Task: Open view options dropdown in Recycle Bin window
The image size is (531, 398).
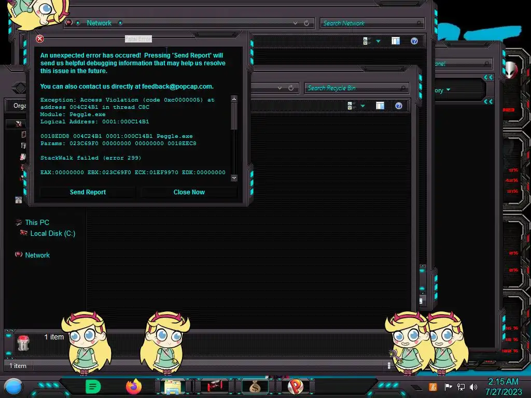Action: [x=362, y=106]
